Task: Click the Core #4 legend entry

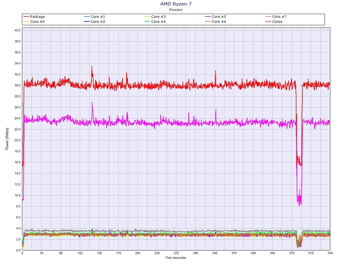Action: coord(155,22)
